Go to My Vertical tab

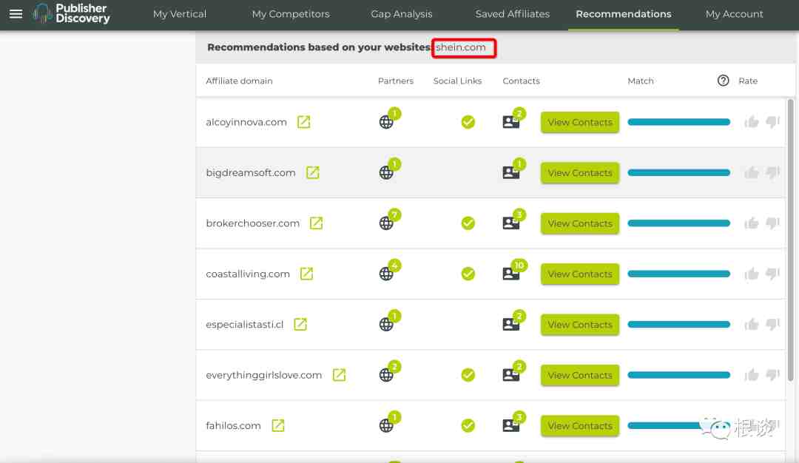click(x=180, y=14)
